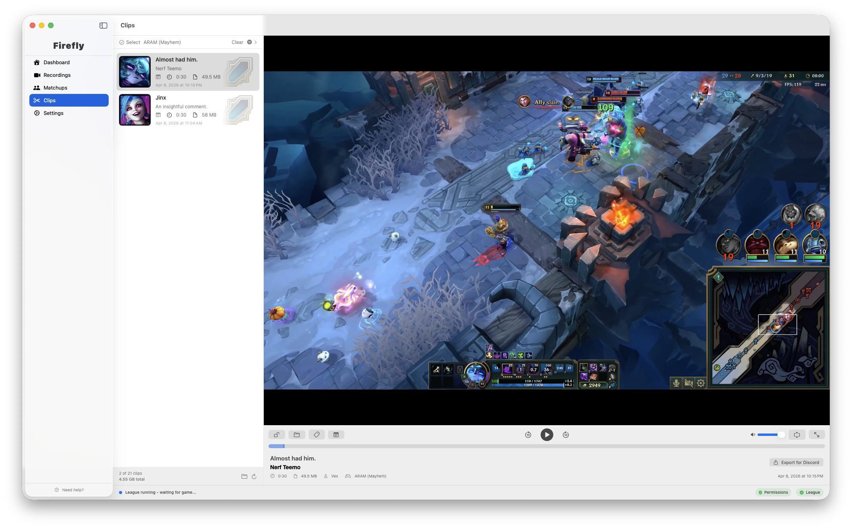Click 'League running - waiting for game...' status
The width and height of the screenshot is (852, 529).
(x=161, y=492)
